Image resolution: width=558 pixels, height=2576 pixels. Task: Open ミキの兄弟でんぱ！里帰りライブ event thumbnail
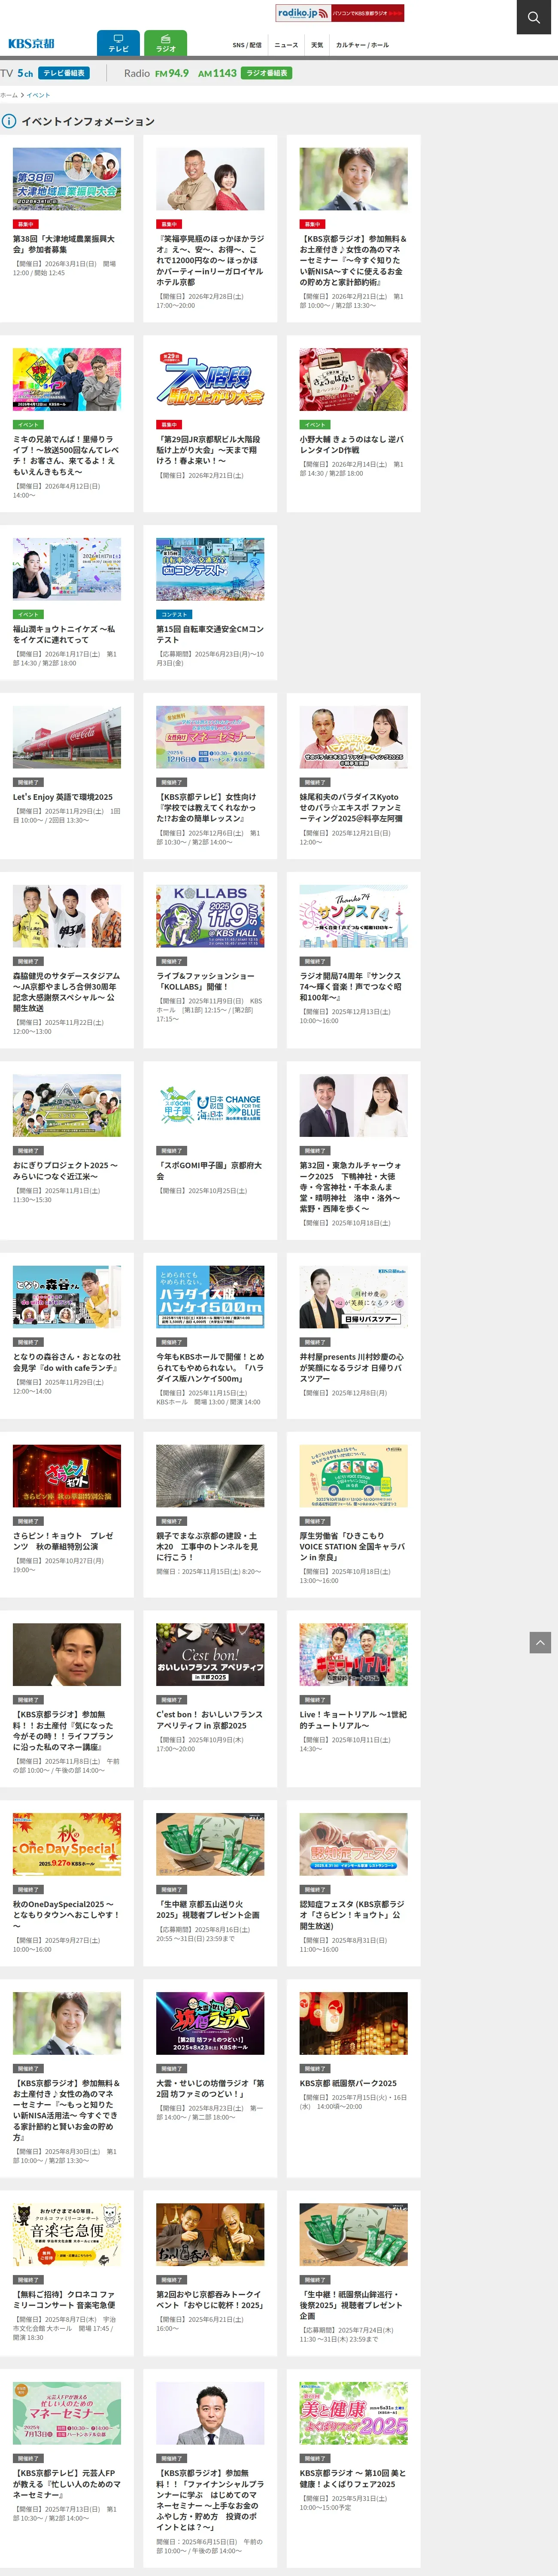tap(67, 379)
